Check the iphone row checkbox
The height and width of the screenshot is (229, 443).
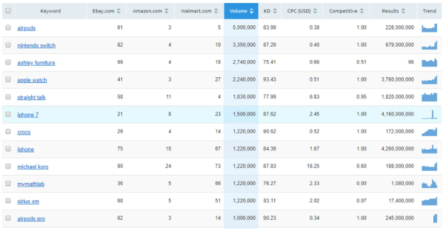click(8, 149)
